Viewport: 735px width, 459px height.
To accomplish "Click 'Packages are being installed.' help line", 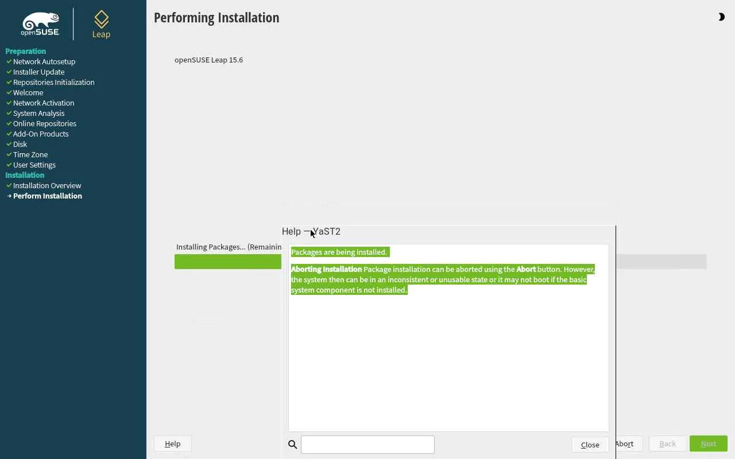I will coord(339,252).
